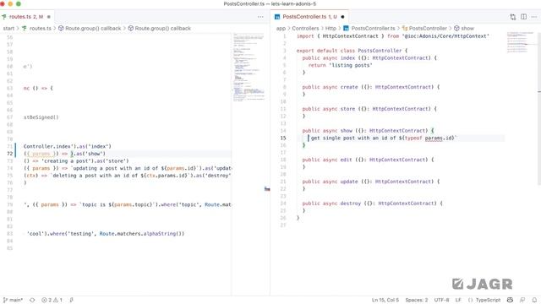
Task: Open 'PostsController.ts' breadcrumb segment
Action: click(369, 28)
